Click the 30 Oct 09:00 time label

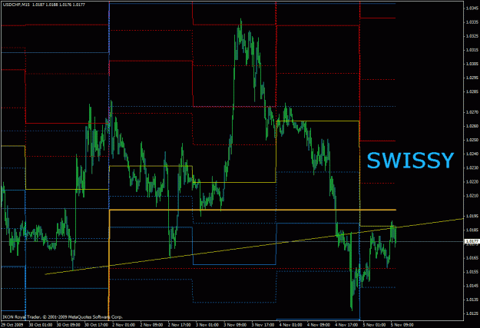click(68, 325)
